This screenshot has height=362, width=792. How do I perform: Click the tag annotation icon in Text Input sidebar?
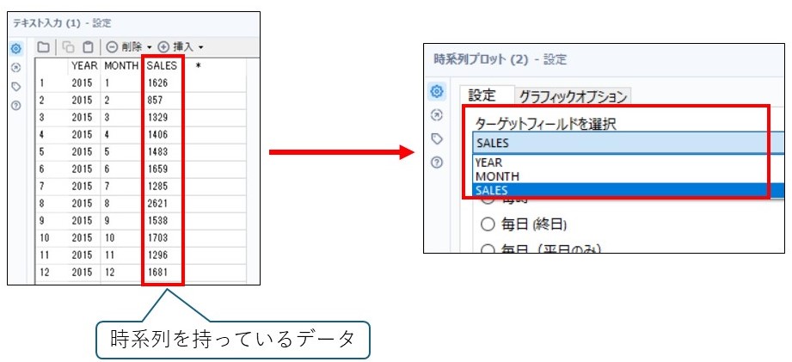click(15, 86)
